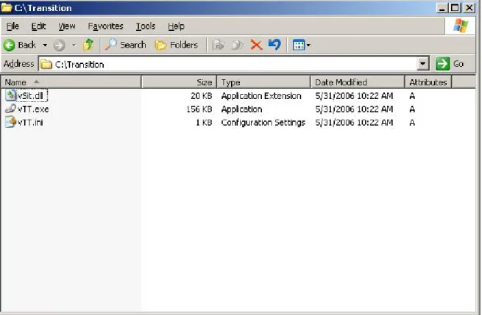Maximize the C:\Transition window
Image resolution: width=482 pixels, height=315 pixels.
tap(456, 7)
